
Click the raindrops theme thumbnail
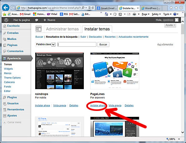(60, 71)
